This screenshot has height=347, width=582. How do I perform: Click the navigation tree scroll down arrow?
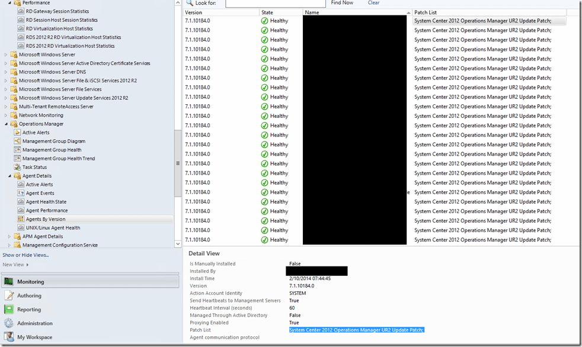178,243
